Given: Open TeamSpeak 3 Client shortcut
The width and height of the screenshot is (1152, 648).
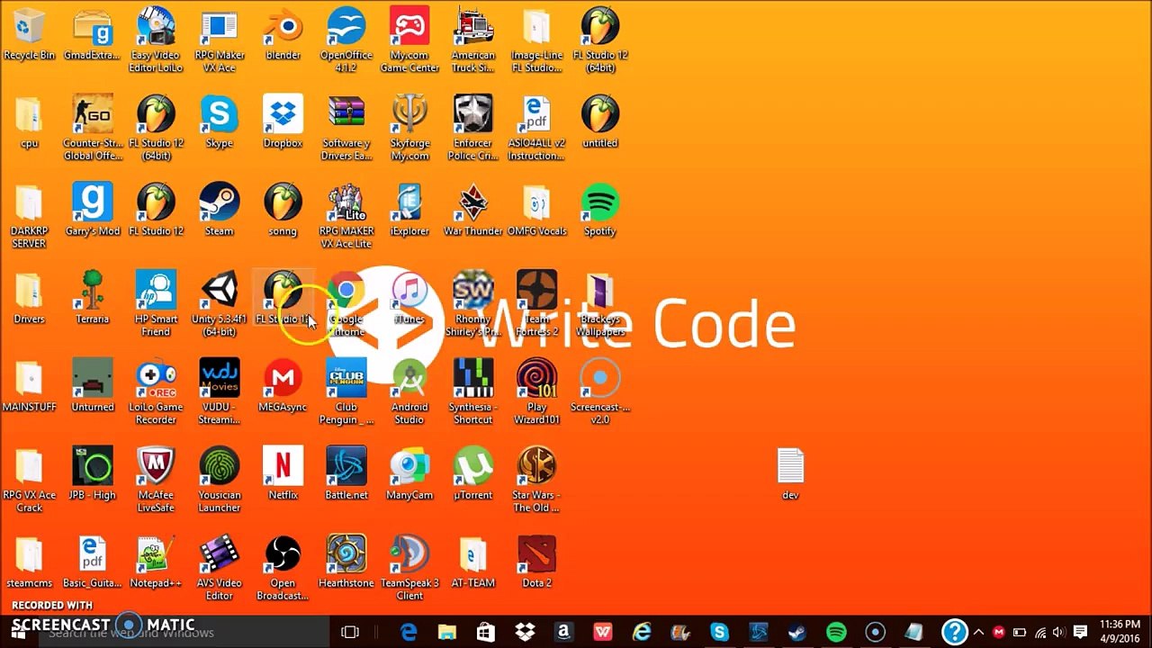Looking at the screenshot, I should (x=409, y=568).
